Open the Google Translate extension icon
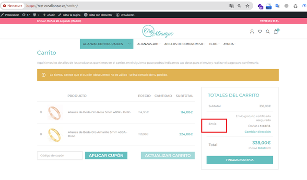This screenshot has height=180, width=307. coord(277,6)
